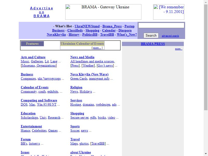Open the about Ukraine category
208x156 pixels.
click(x=81, y=152)
